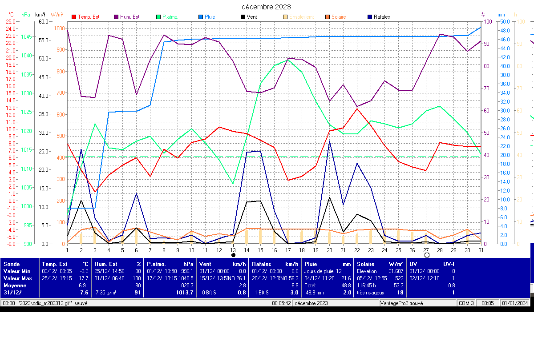This screenshot has height=350, width=534.
Task: Click the 01/01/2024 date in the status bar
Action: pos(515,303)
